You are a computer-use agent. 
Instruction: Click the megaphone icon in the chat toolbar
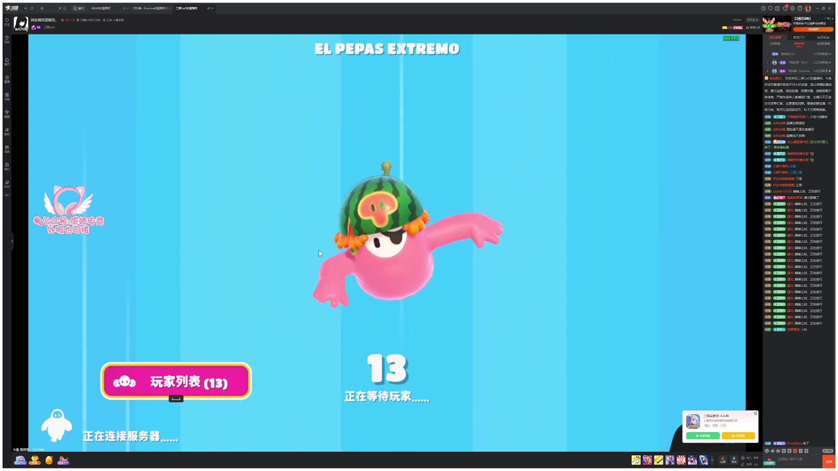tap(773, 451)
